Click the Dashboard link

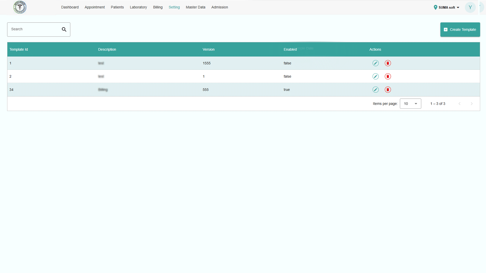click(70, 7)
